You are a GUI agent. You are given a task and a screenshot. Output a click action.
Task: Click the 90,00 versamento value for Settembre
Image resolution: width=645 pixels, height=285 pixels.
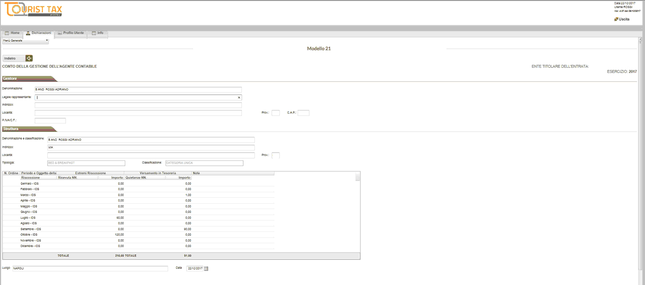[x=187, y=229]
